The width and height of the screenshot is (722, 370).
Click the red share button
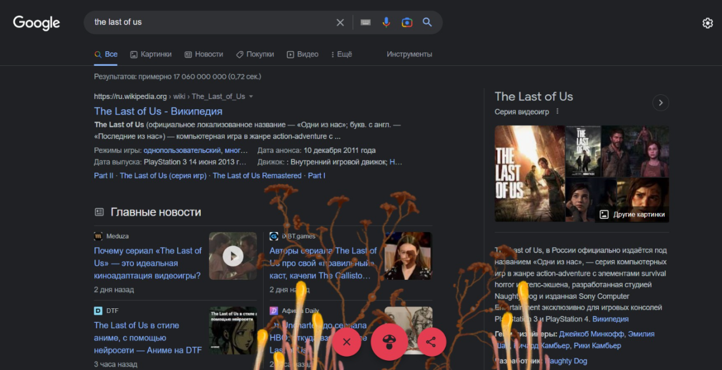click(x=431, y=342)
